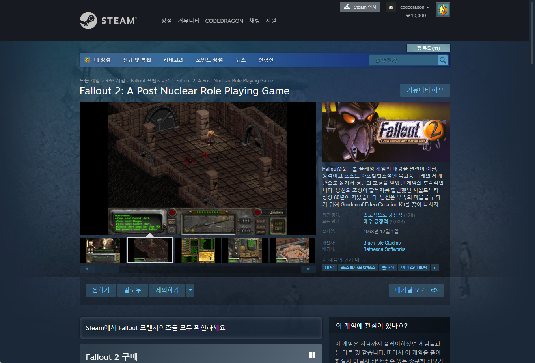This screenshot has height=363, width=535.
Task: Click the 제외하기 button
Action: [x=167, y=290]
